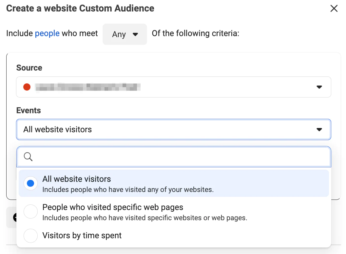Click the arrow next to "Any"

click(135, 34)
